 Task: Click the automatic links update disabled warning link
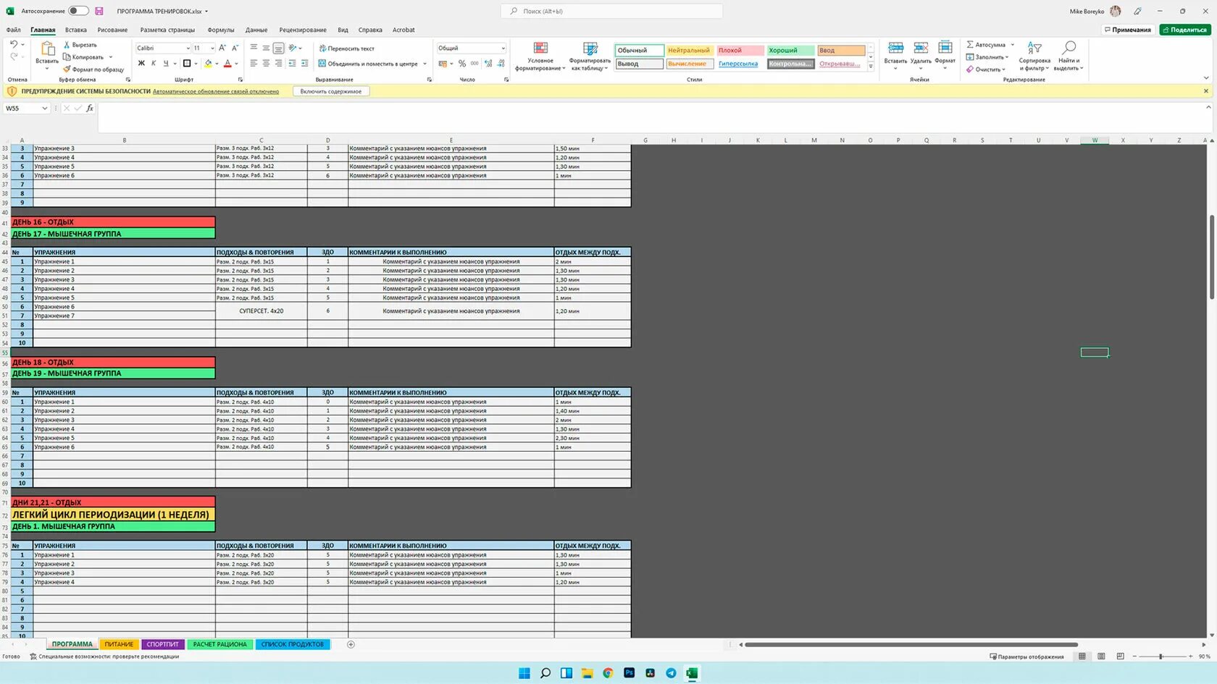(x=216, y=91)
